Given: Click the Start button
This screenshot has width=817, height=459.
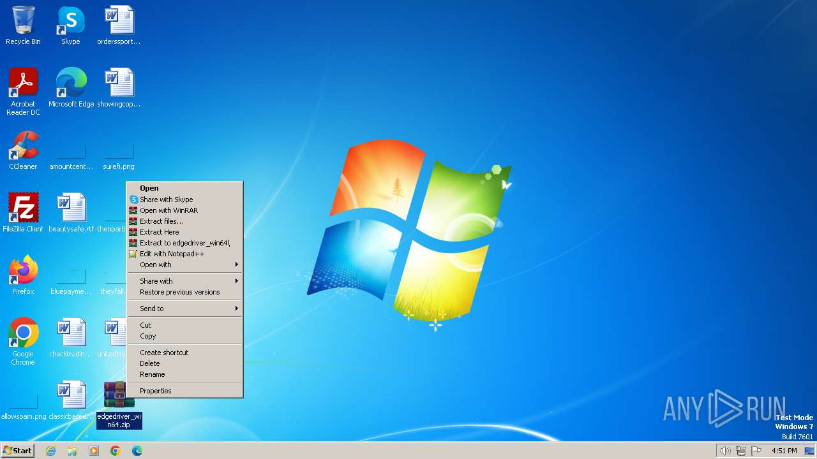Looking at the screenshot, I should click(x=17, y=451).
